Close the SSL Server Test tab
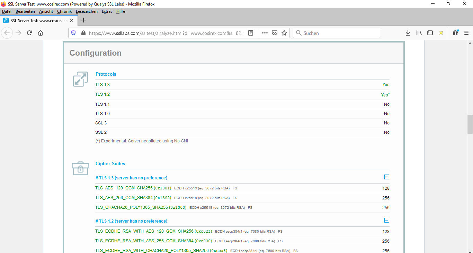This screenshot has width=473, height=253. (72, 20)
